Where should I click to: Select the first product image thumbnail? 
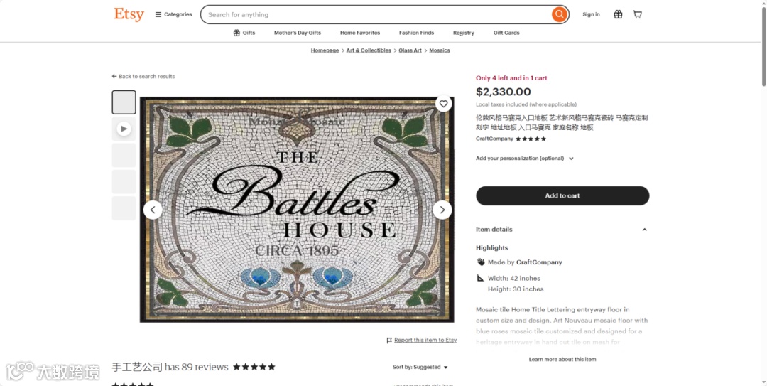[124, 102]
